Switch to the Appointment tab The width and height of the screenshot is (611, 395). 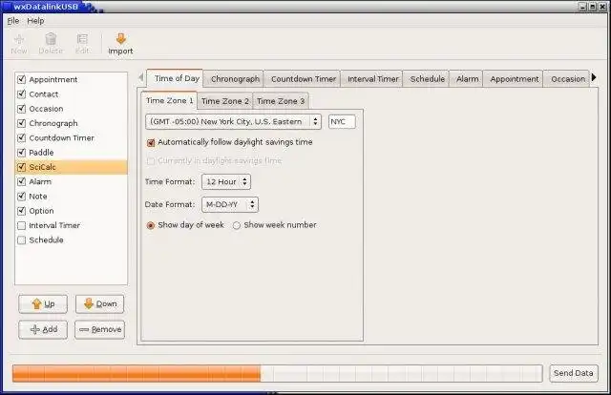tap(514, 78)
